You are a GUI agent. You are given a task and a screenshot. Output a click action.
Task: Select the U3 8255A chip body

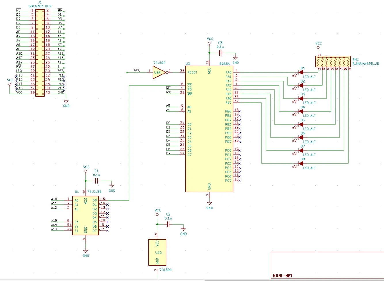[209, 129]
